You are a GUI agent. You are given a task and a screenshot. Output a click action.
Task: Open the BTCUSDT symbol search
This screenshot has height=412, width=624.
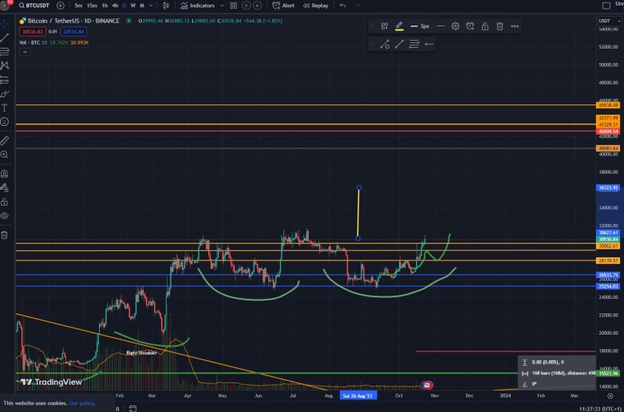click(x=34, y=6)
